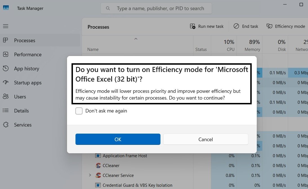308x189 pixels.
Task: Click the Efficiency mode leaf icon
Action: pyautogui.click(x=269, y=26)
